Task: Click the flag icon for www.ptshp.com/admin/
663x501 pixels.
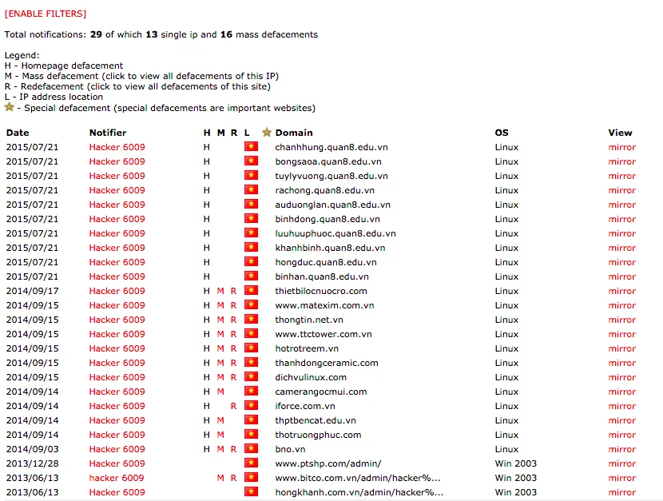Action: 251,463
